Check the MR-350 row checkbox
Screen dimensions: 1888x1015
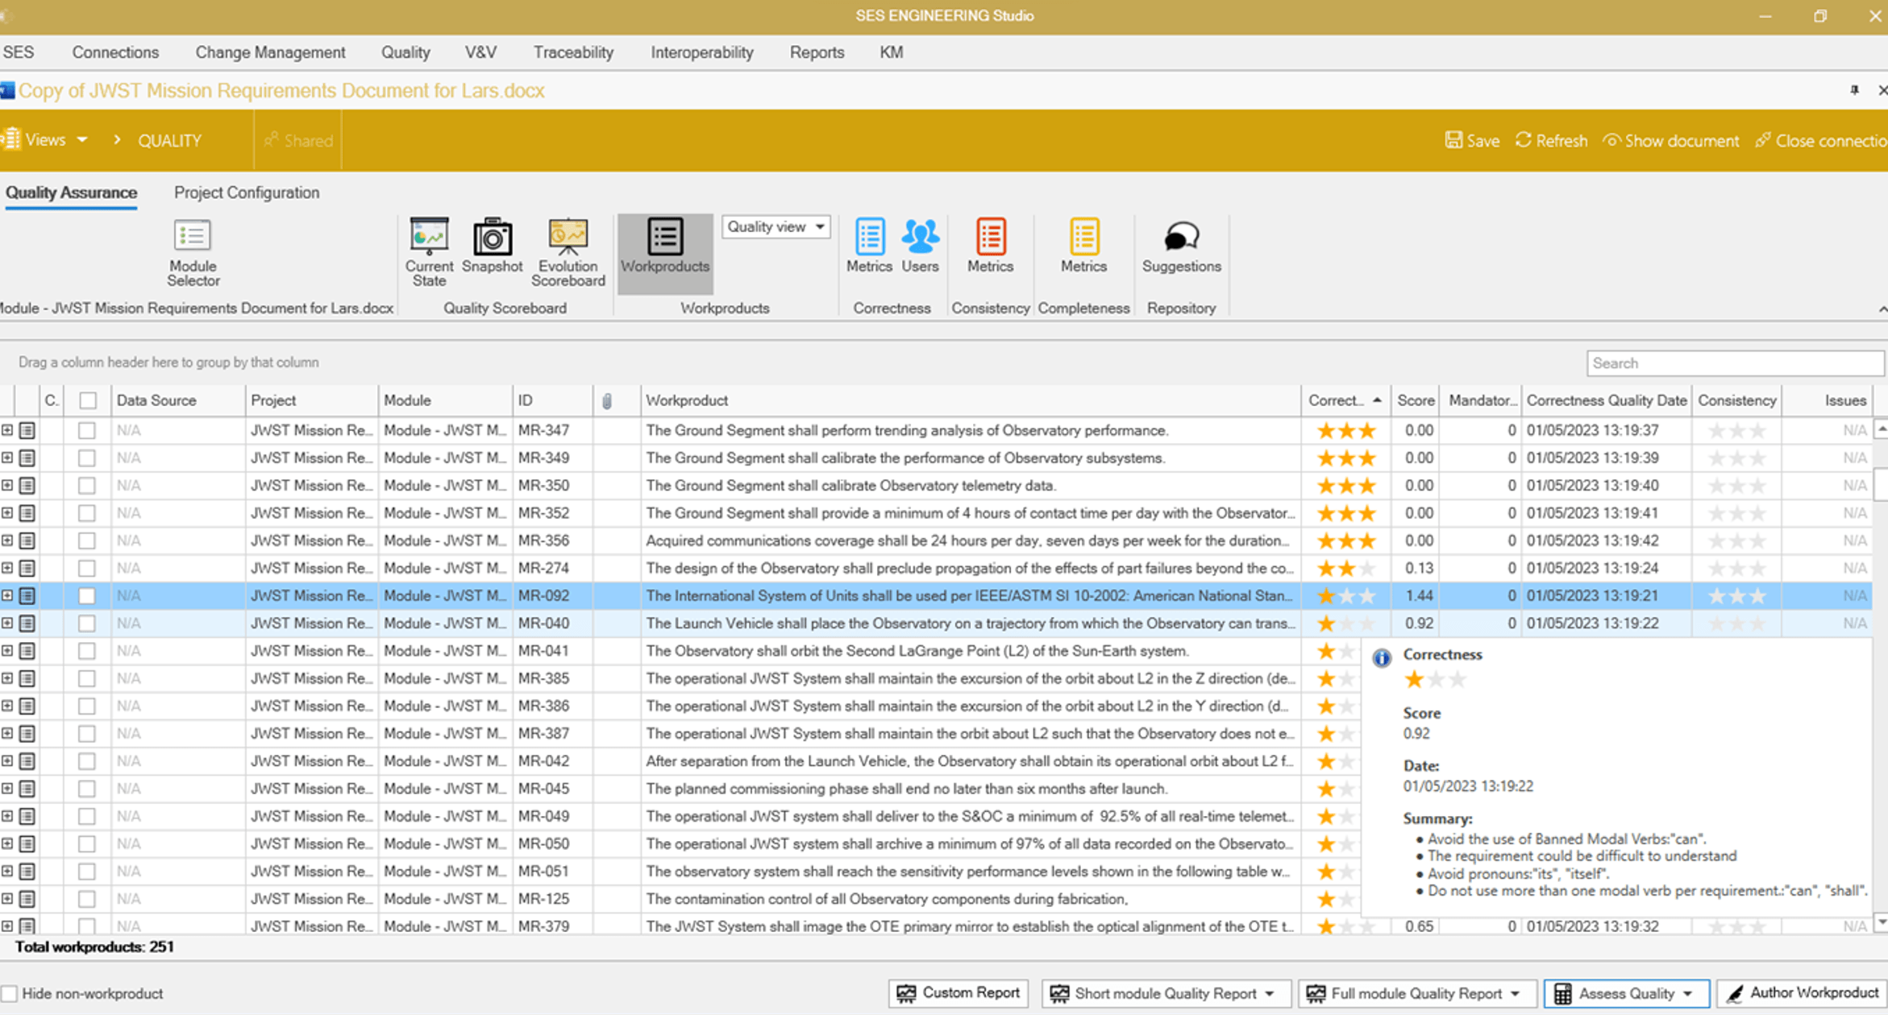point(86,486)
